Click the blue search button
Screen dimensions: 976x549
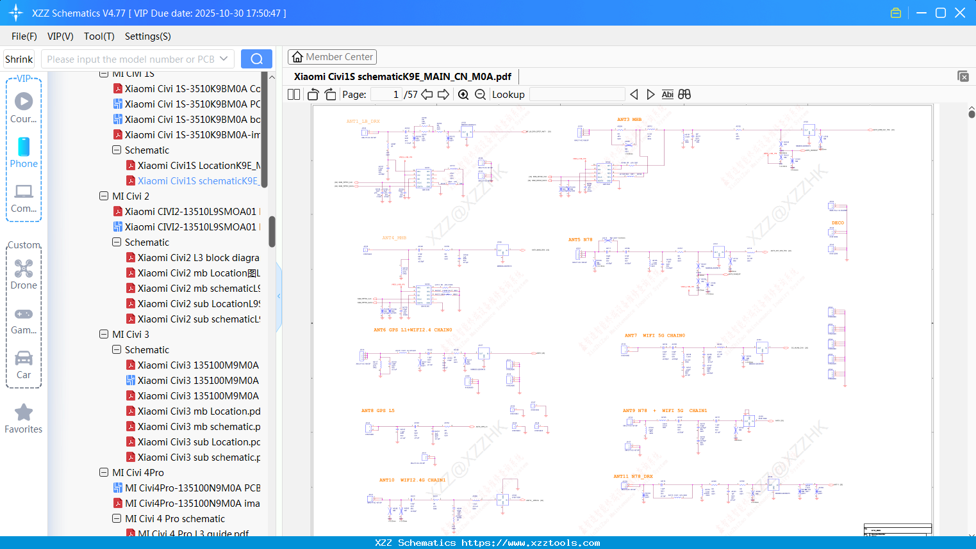point(256,59)
